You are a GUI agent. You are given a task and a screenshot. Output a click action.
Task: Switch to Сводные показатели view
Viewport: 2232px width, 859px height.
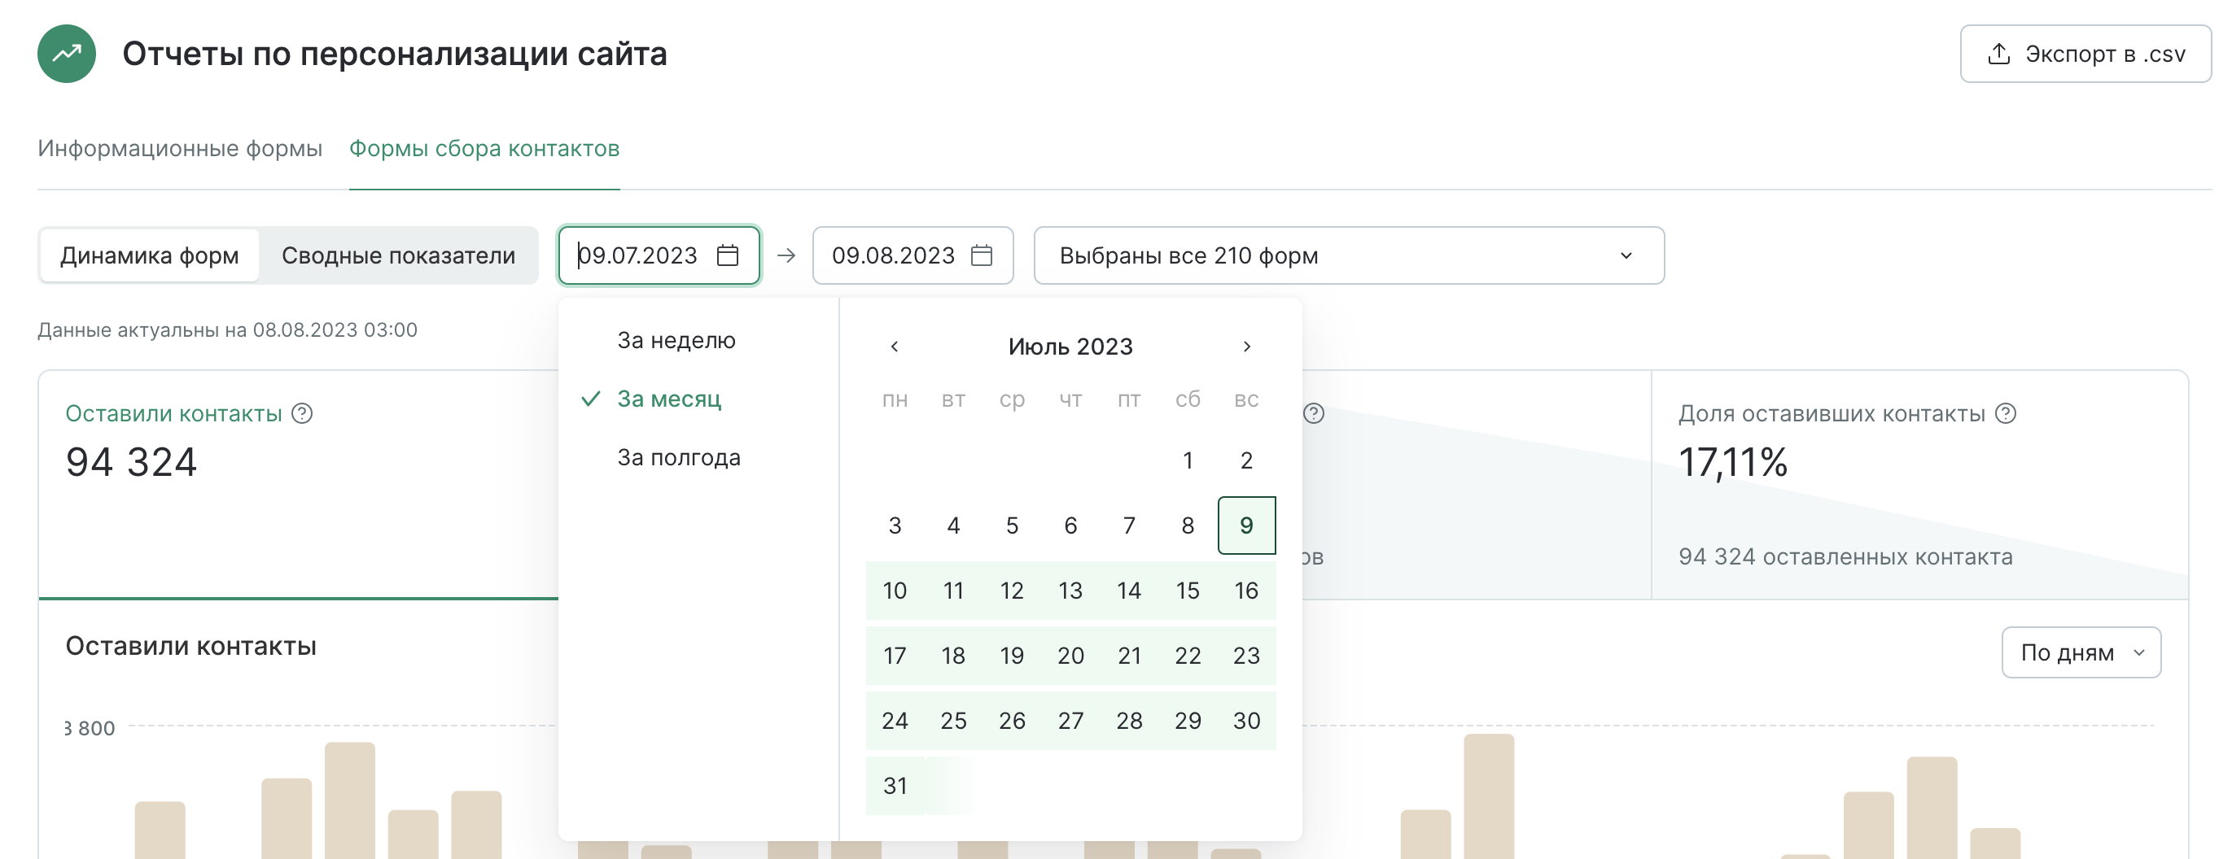pos(399,255)
